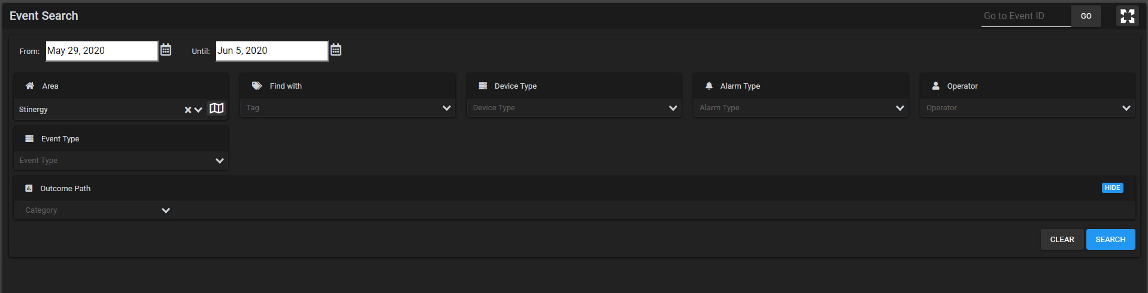Viewport: 1148px width, 293px height.
Task: Click the Alarm Type bell icon
Action: pos(709,86)
